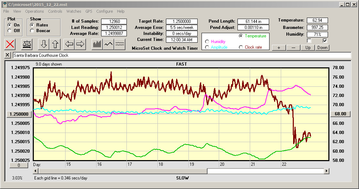
Task: Tick the unchecked box under Humidity
Action: point(309,41)
